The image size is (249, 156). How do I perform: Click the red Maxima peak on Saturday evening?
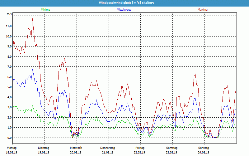click(x=195, y=74)
